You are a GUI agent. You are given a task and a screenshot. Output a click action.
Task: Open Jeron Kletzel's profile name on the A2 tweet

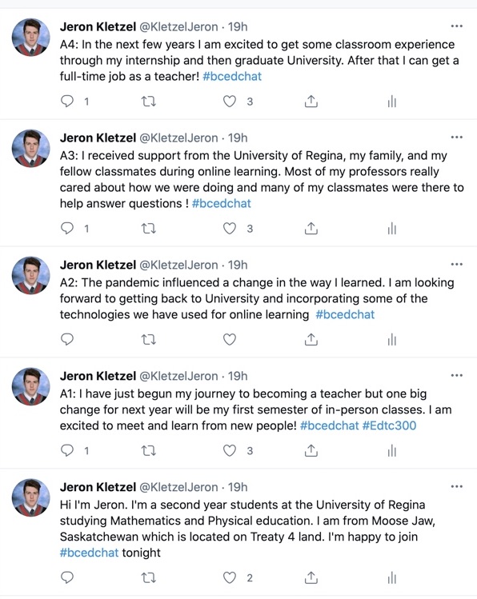coord(98,265)
